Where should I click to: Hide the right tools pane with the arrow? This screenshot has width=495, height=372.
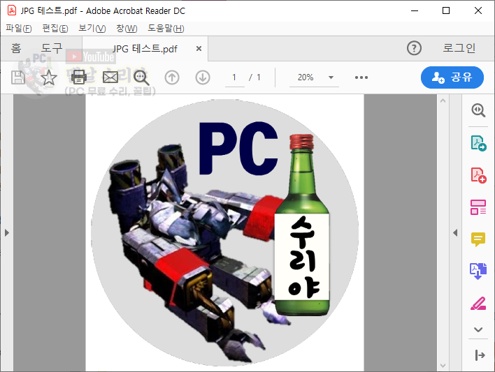[x=455, y=233]
